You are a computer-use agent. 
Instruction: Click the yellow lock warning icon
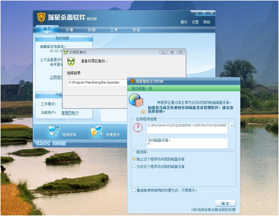(x=143, y=112)
